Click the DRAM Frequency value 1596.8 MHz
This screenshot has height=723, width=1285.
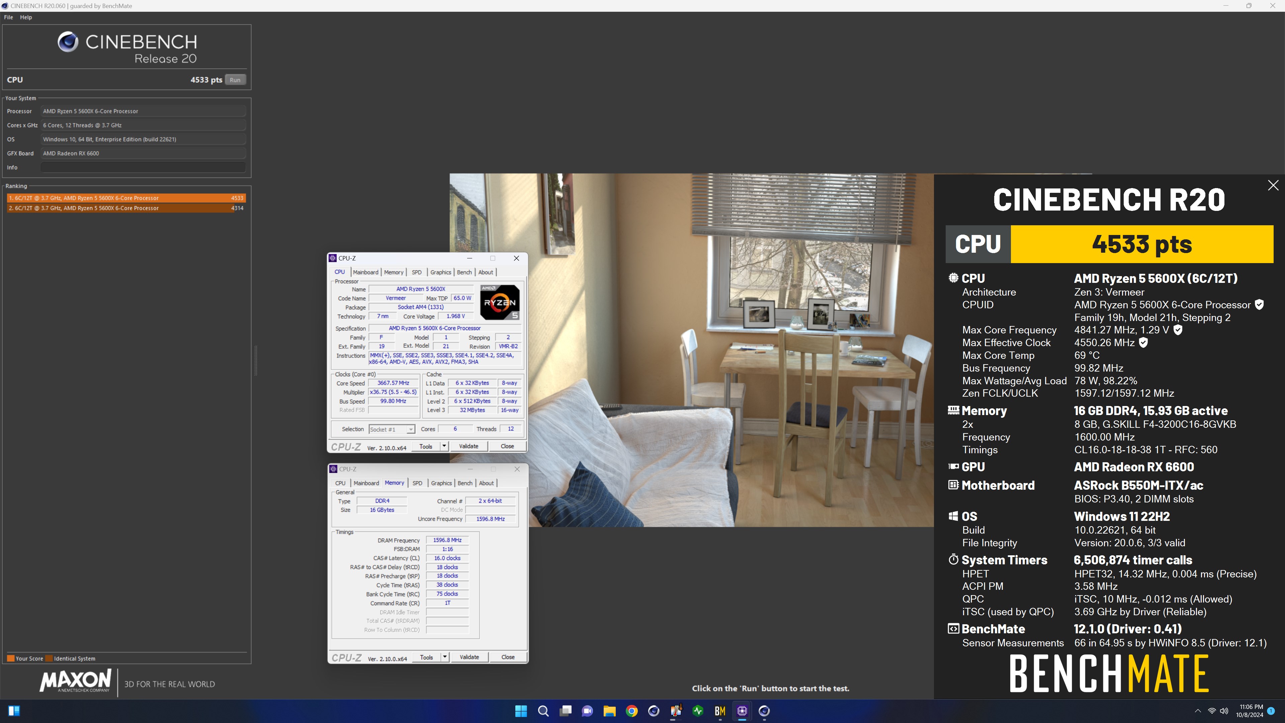click(x=447, y=540)
